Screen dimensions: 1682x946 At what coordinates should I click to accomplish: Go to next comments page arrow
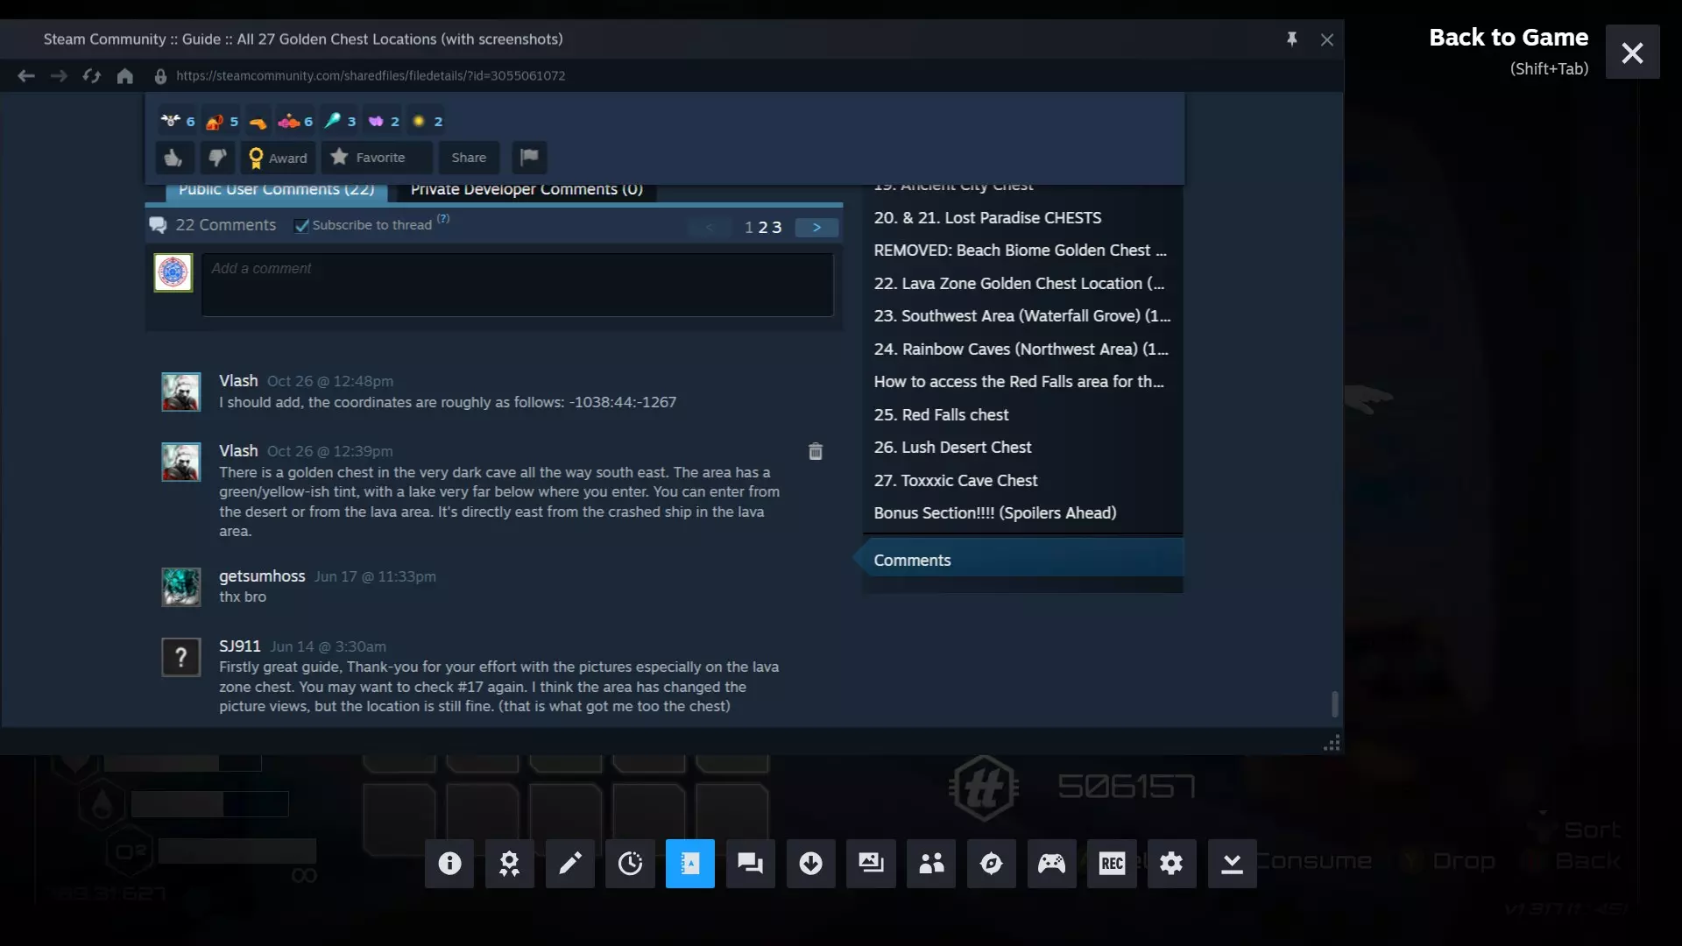click(x=816, y=228)
